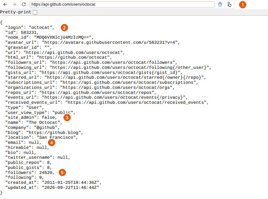Click the subscriptions_url line
268x199 pixels.
(102, 82)
